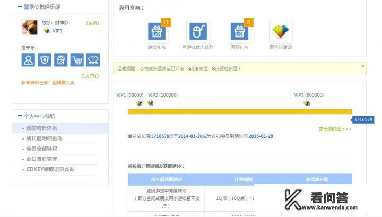This screenshot has height=217, width=382.
Task: Click the gift box privilege icon under 您专享
Action: 61,60
